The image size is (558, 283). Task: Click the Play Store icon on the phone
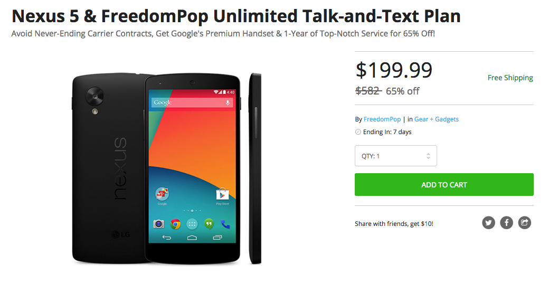pos(222,194)
